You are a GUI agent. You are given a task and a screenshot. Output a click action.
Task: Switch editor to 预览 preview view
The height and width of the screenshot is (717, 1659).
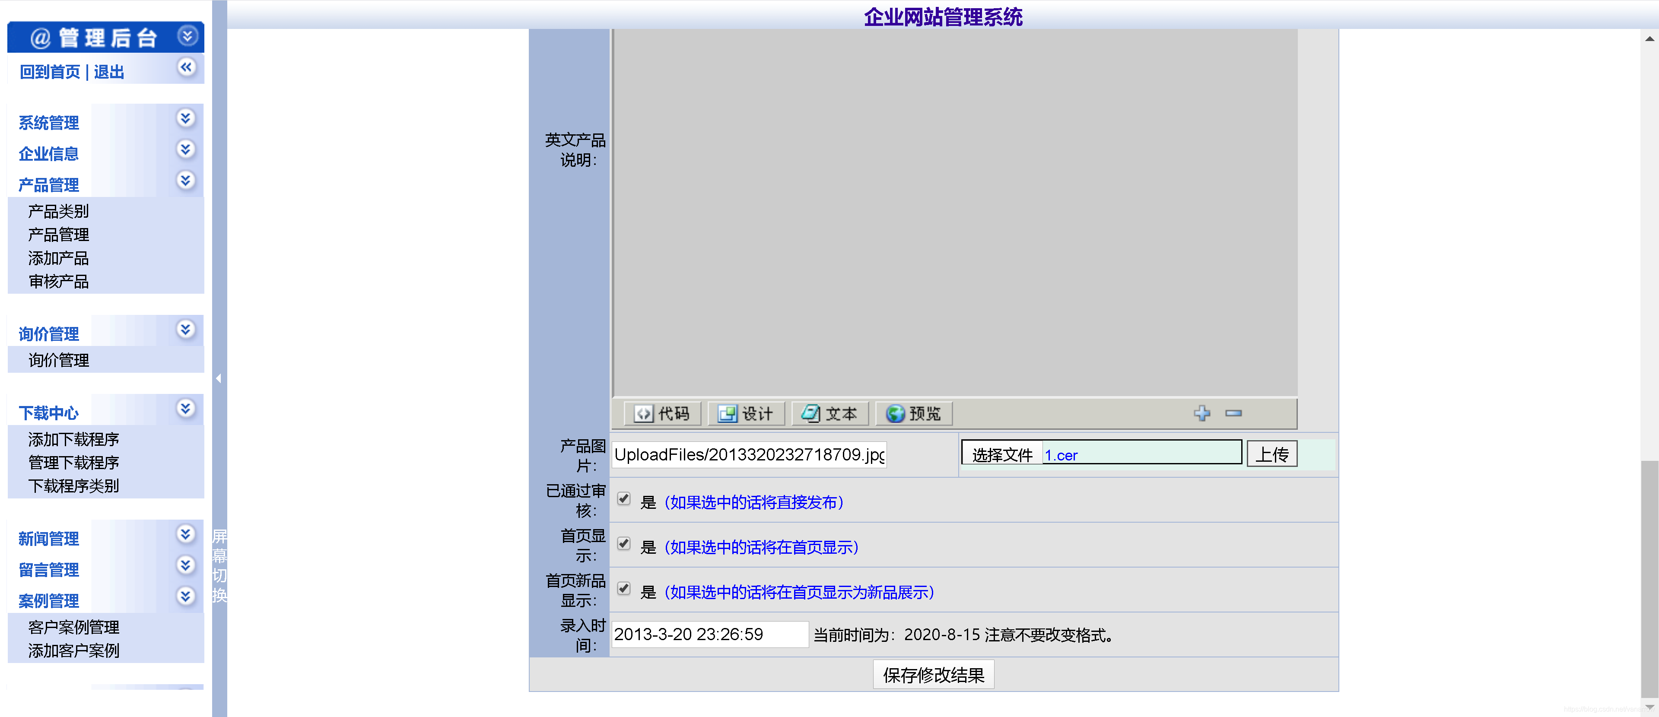913,413
